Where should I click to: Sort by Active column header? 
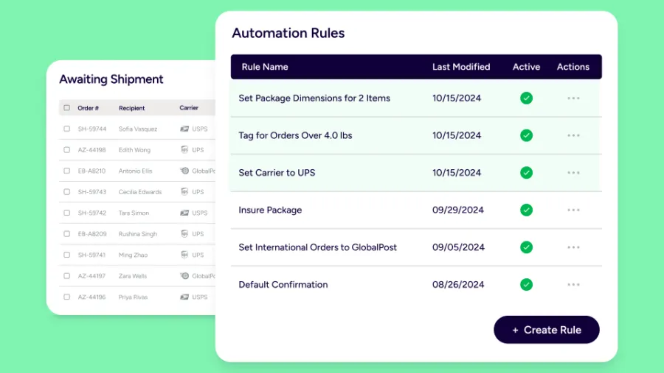526,67
